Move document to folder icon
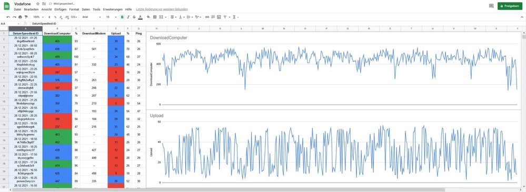 [44, 4]
